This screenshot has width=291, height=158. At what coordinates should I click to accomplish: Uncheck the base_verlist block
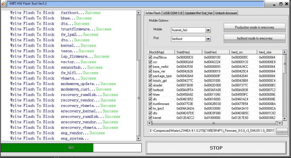(x=150, y=66)
